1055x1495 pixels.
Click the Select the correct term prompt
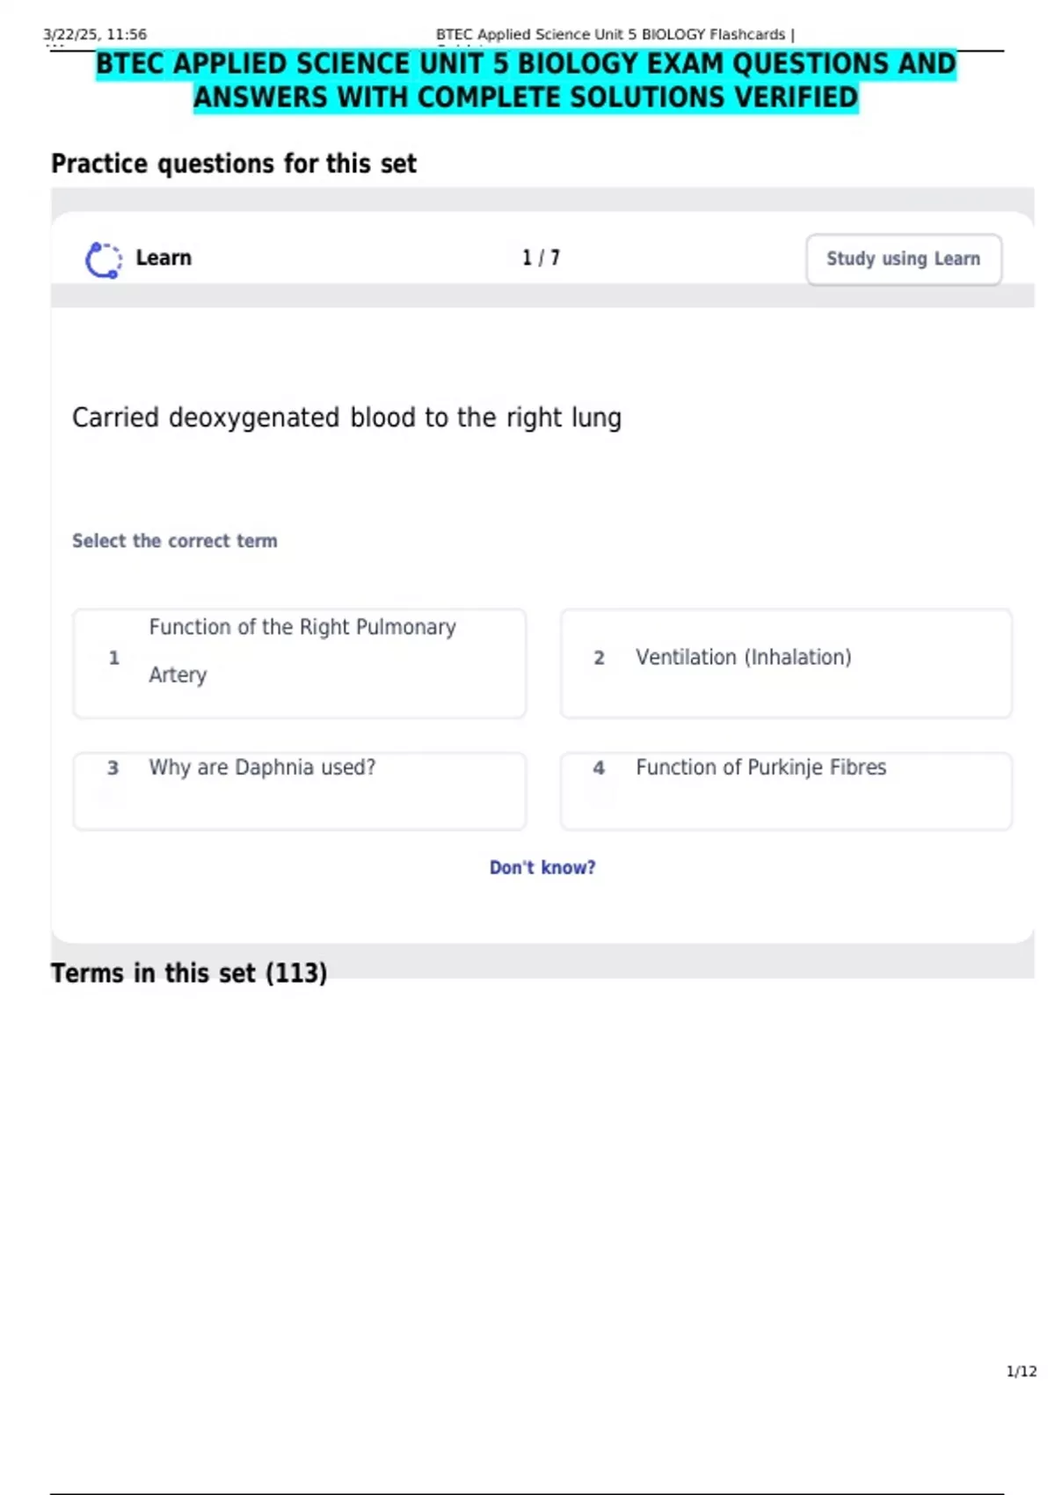[x=174, y=540]
